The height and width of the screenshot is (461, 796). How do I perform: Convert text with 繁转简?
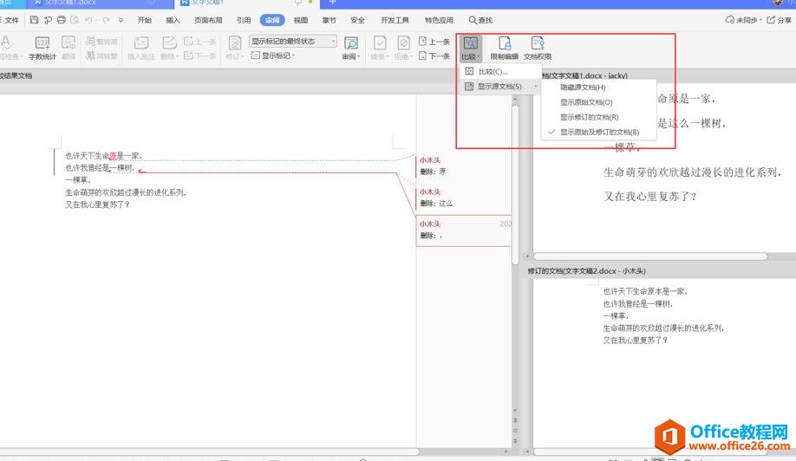click(101, 41)
